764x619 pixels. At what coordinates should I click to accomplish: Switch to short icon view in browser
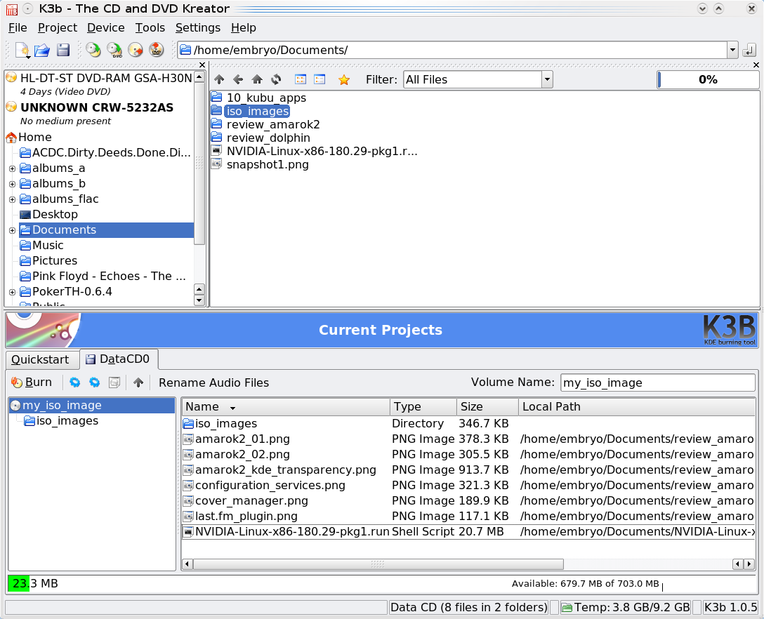pos(301,79)
